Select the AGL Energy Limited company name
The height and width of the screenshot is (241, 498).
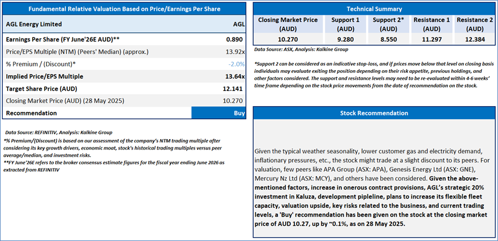pyautogui.click(x=34, y=24)
